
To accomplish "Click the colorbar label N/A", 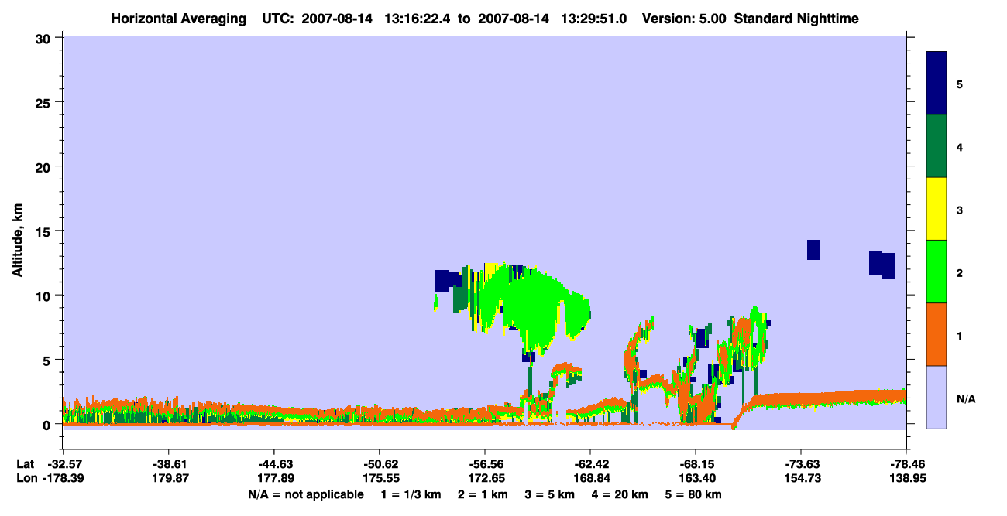I will [965, 398].
